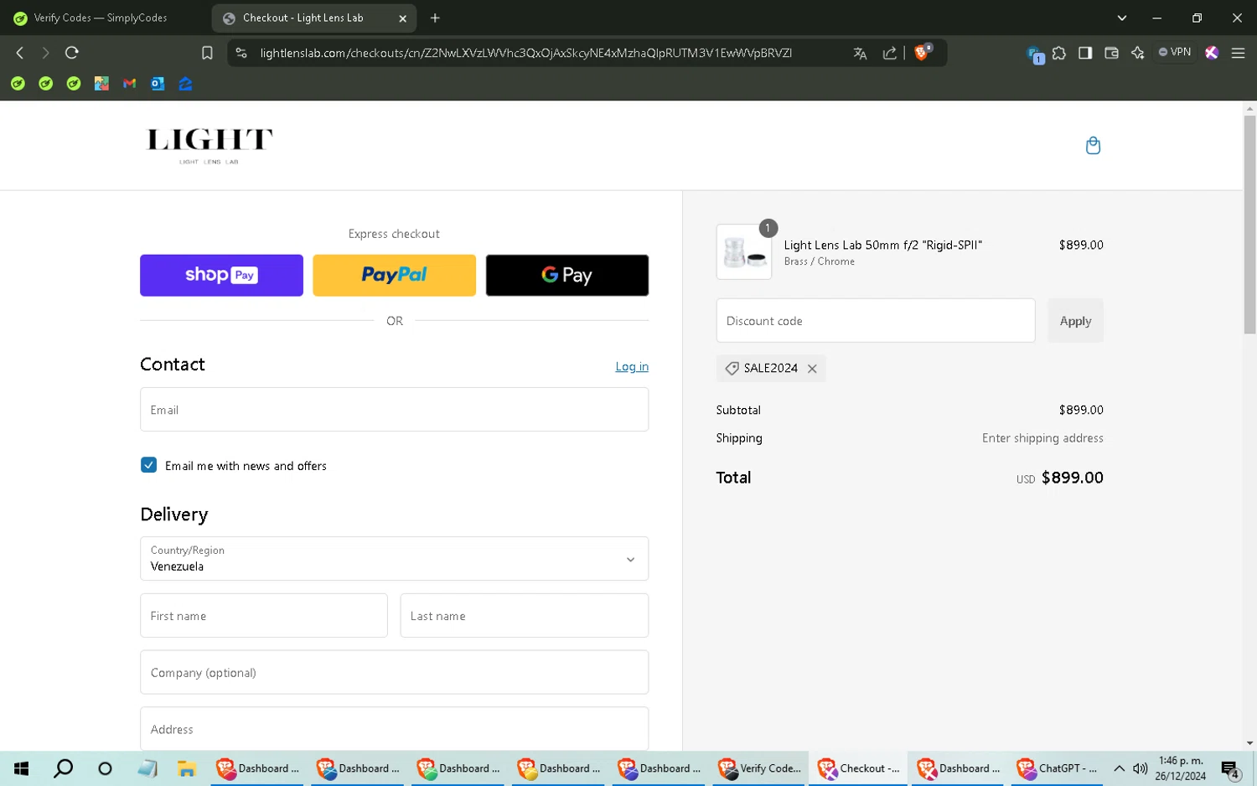This screenshot has width=1257, height=786.
Task: Click the Address field
Action: coord(394,729)
